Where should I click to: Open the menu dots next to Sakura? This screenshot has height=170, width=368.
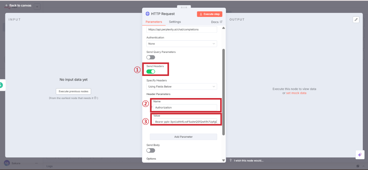click(36, 163)
